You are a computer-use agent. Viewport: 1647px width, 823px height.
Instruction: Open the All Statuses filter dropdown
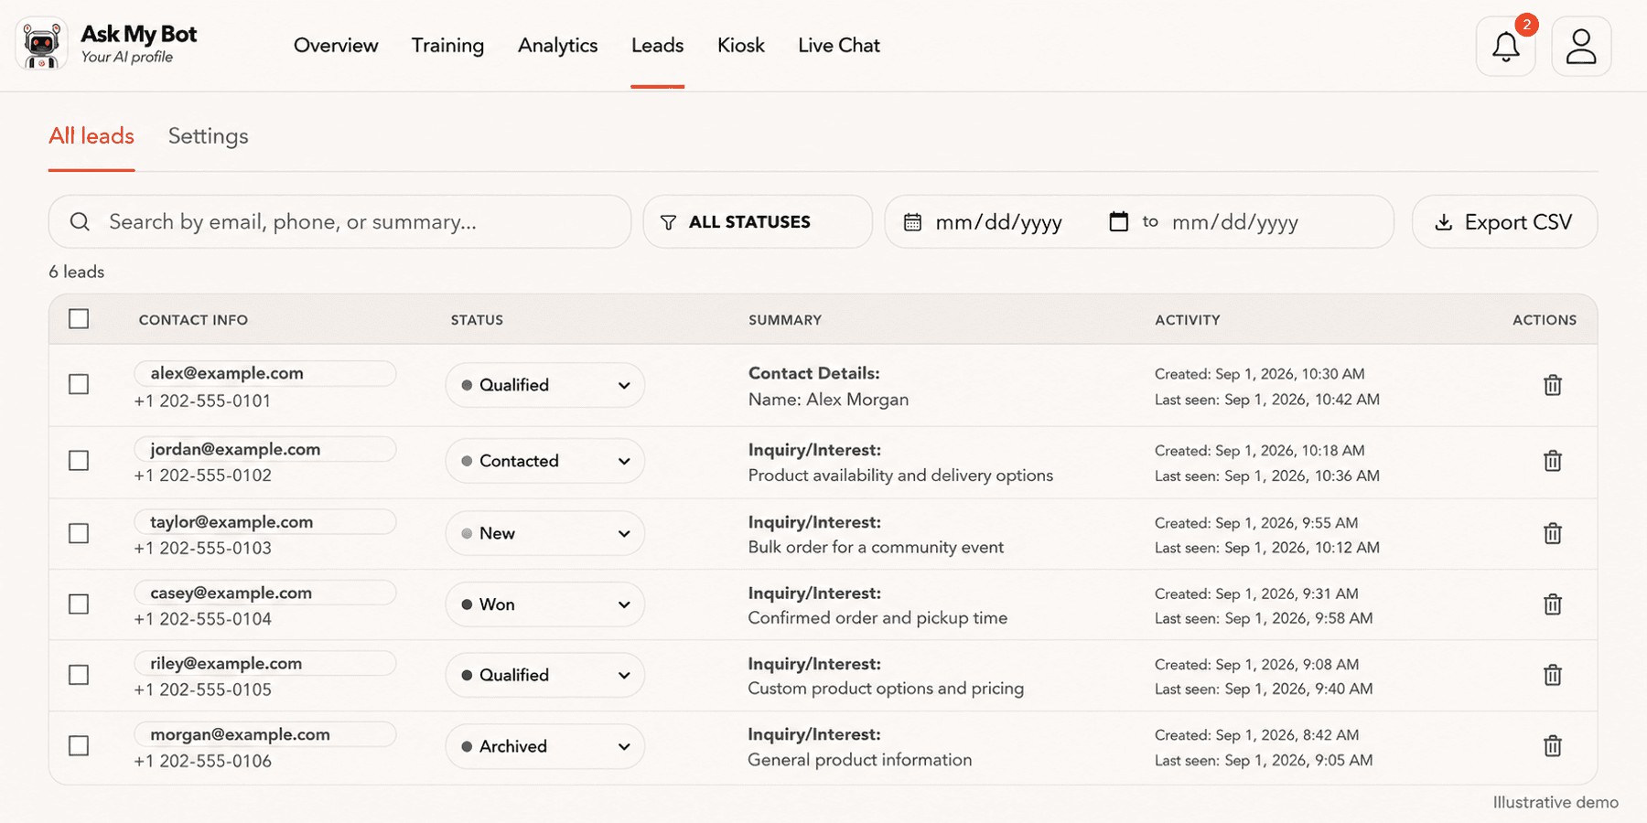pos(758,222)
